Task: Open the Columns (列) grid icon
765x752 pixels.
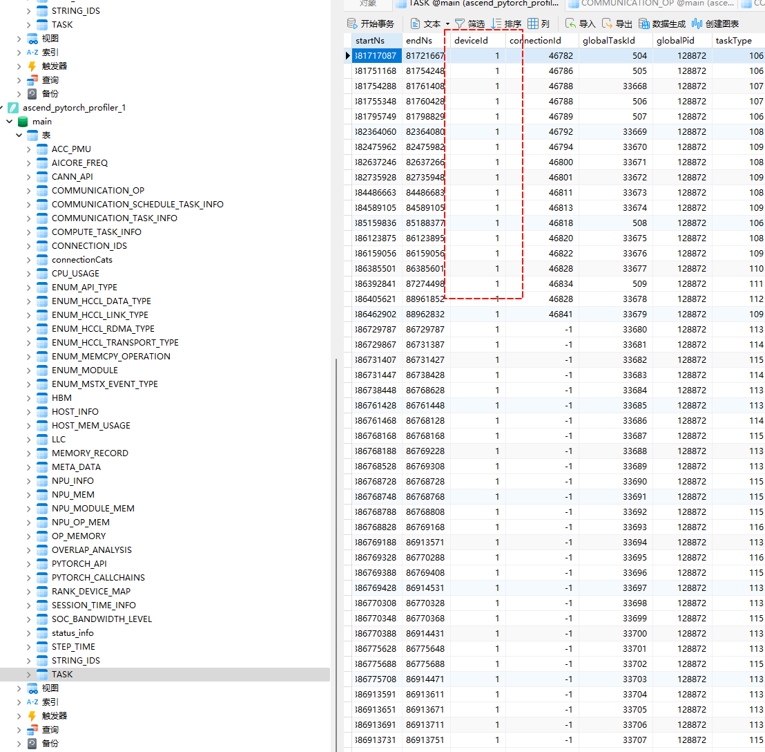Action: click(x=533, y=23)
